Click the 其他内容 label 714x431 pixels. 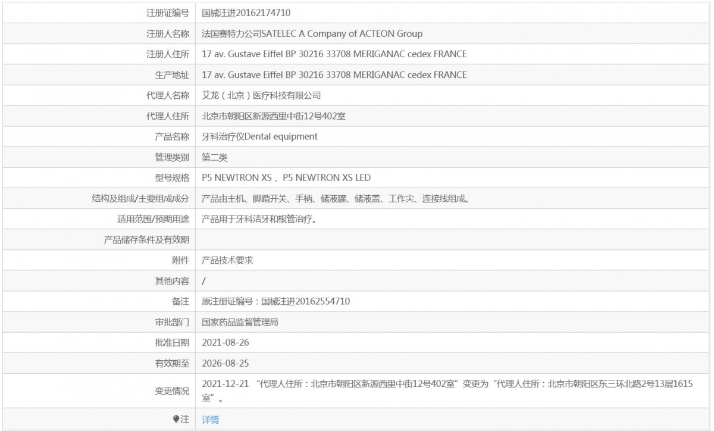tap(172, 280)
